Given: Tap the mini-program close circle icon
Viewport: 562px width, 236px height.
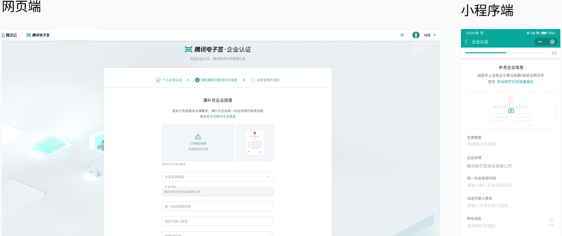Looking at the screenshot, I should pyautogui.click(x=552, y=42).
